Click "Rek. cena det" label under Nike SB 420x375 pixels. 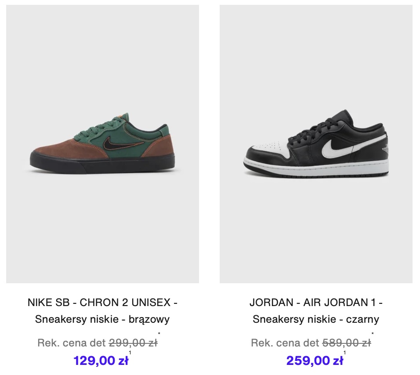tap(72, 343)
